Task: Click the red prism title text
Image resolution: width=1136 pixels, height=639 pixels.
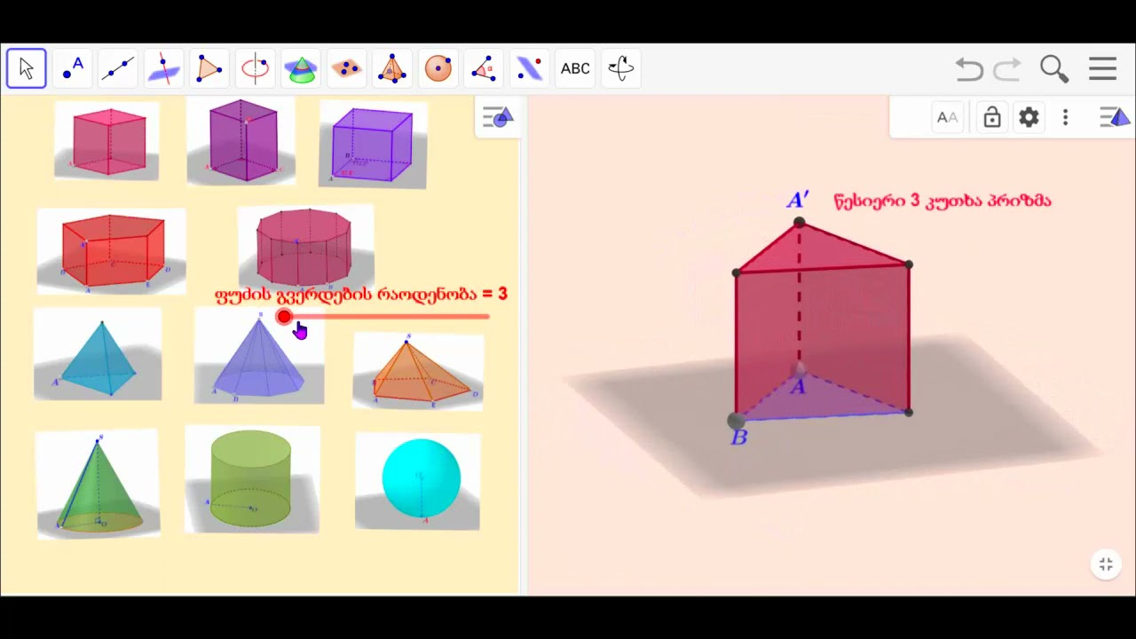Action: 943,201
